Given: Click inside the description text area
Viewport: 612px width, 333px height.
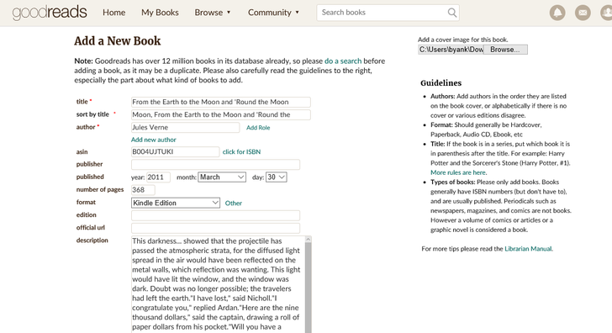Looking at the screenshot, I should click(218, 284).
